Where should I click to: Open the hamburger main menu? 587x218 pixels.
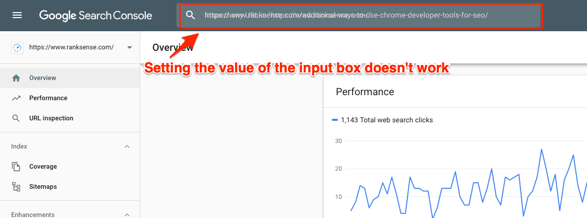tap(17, 16)
